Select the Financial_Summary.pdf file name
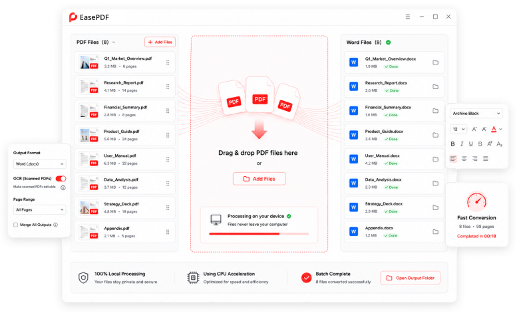This screenshot has height=319, width=519. [x=126, y=108]
